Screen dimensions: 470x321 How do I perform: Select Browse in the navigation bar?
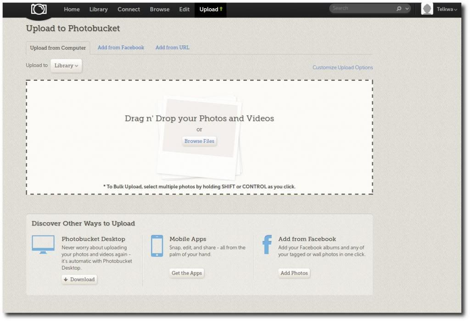pyautogui.click(x=159, y=9)
